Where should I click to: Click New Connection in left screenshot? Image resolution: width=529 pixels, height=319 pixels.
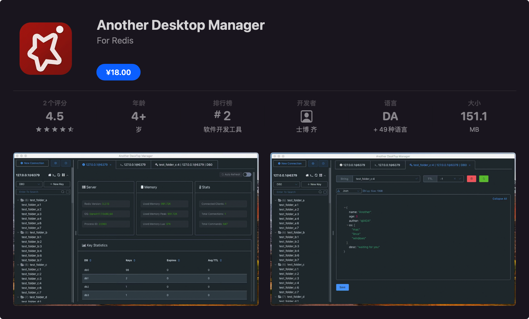(32, 163)
